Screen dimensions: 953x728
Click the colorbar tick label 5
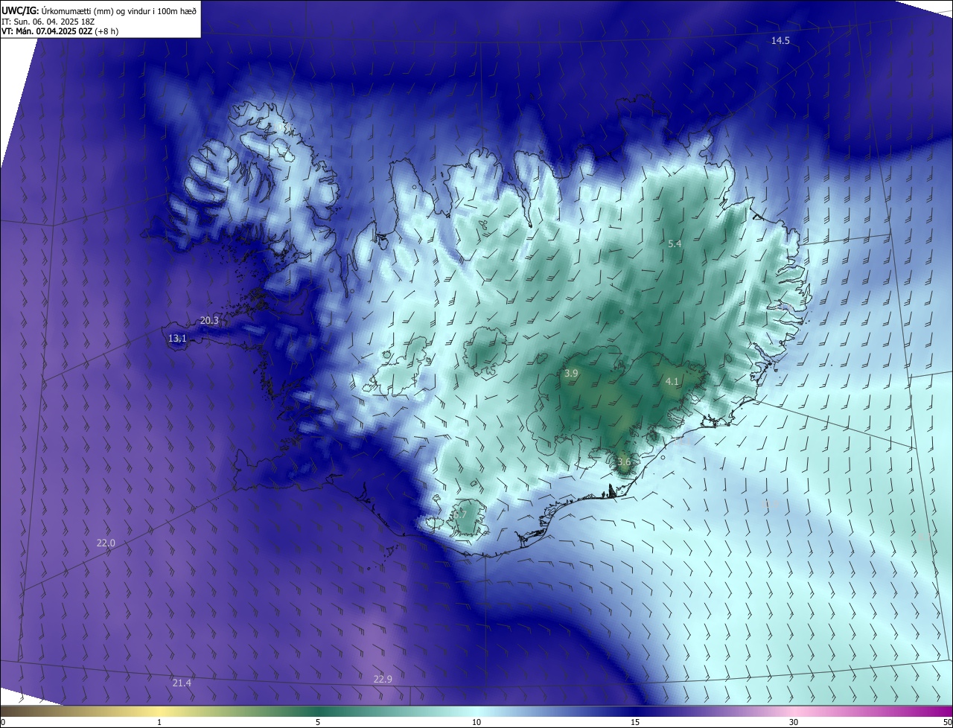click(318, 722)
